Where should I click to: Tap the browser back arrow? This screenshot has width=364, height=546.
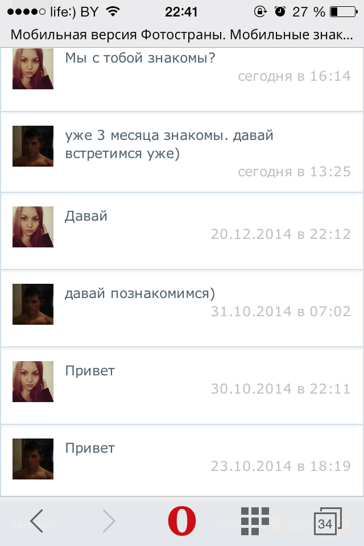tap(36, 521)
